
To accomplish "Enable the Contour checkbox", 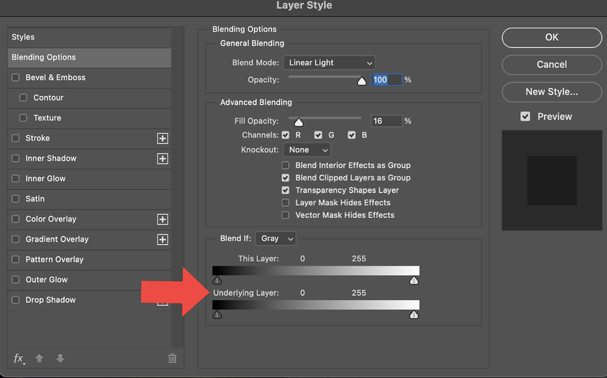I will (x=23, y=98).
